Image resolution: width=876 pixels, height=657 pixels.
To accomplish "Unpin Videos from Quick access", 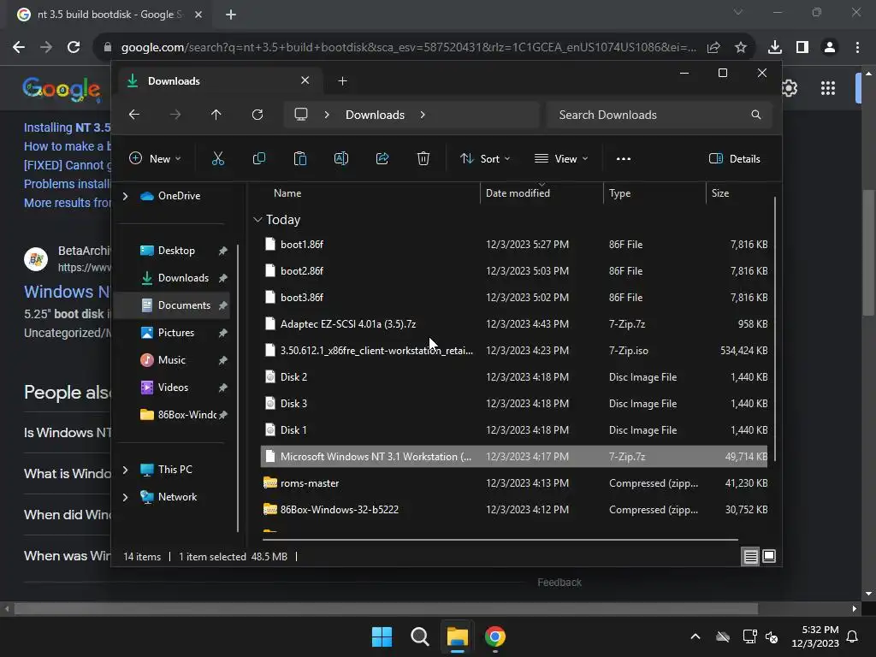I will (223, 388).
